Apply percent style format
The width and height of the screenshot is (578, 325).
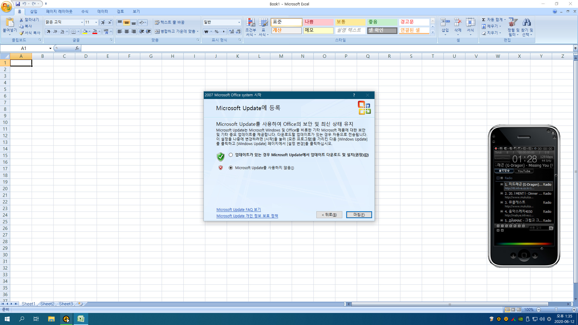click(216, 32)
